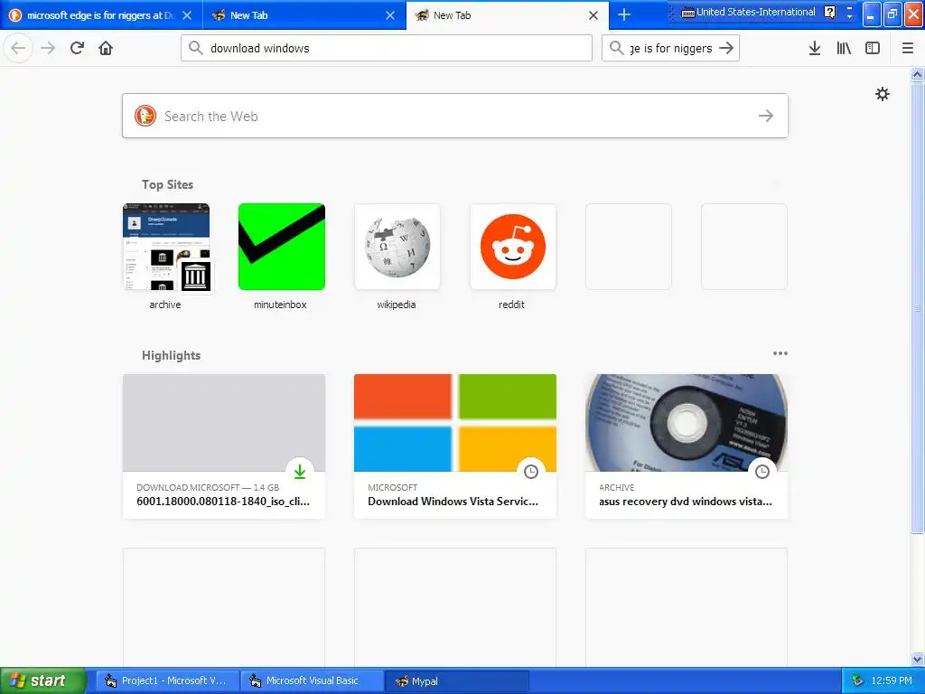The image size is (925, 694).
Task: Reload the current page
Action: click(77, 48)
